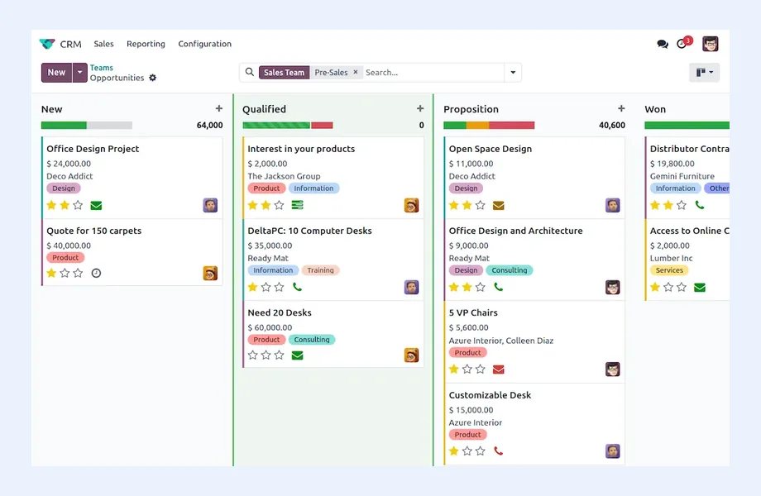Click the Design tag on Office Design Project
The image size is (761, 496).
click(64, 188)
